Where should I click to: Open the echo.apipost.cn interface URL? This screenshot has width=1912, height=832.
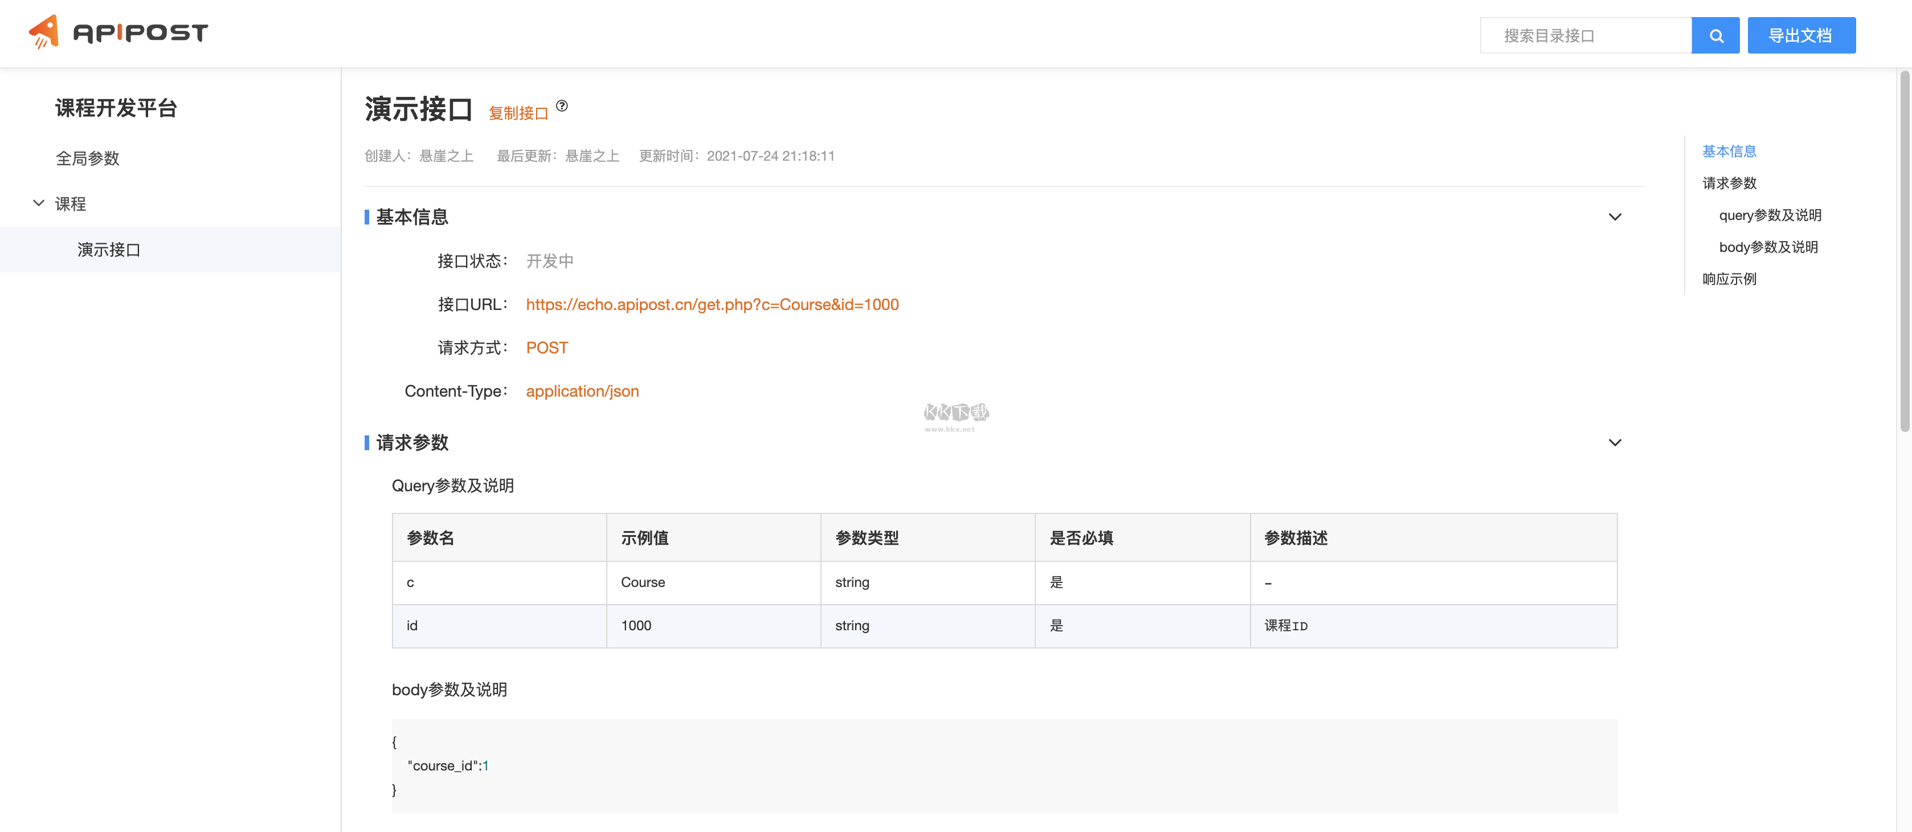click(x=712, y=304)
